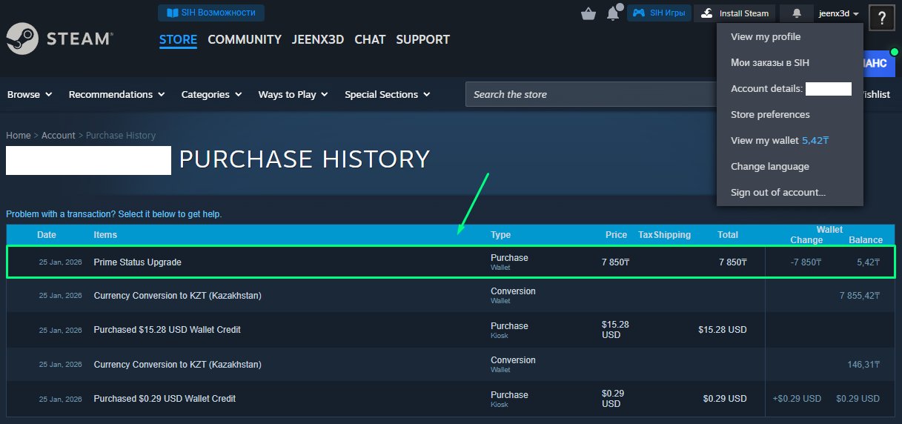Toggle the jeenx3d account dropdown menu
Viewport: 902px width, 424px height.
[839, 13]
